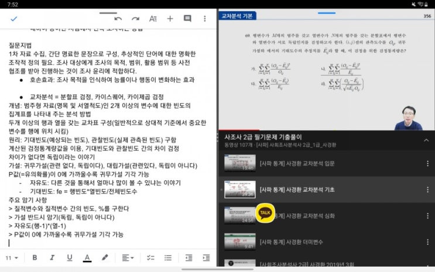Tap the lecture video player area

pos(327,70)
